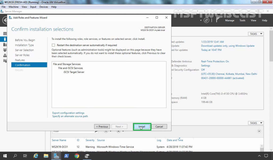The height and width of the screenshot is (160, 273).
Task: Cancel the wizard
Action: [159, 127]
